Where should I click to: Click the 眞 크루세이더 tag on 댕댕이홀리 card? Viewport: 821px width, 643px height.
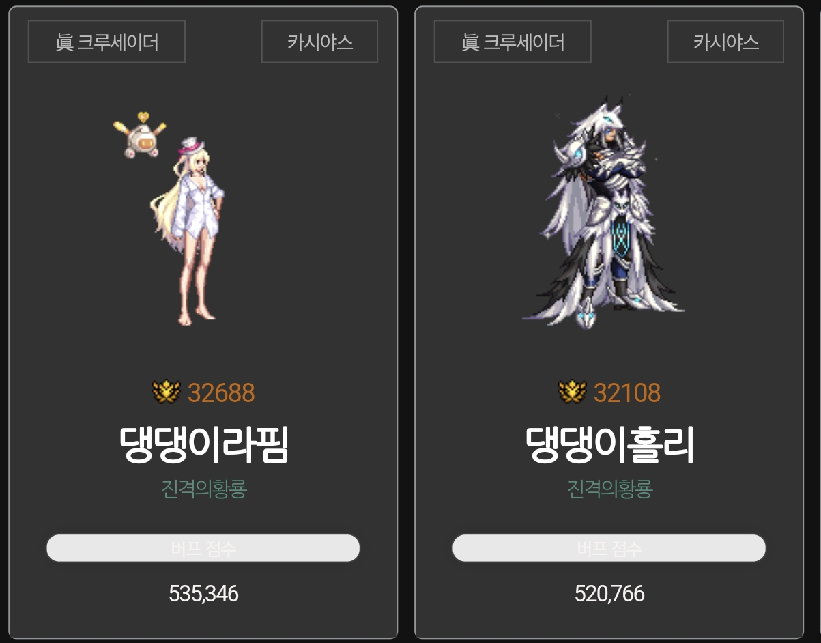point(513,42)
